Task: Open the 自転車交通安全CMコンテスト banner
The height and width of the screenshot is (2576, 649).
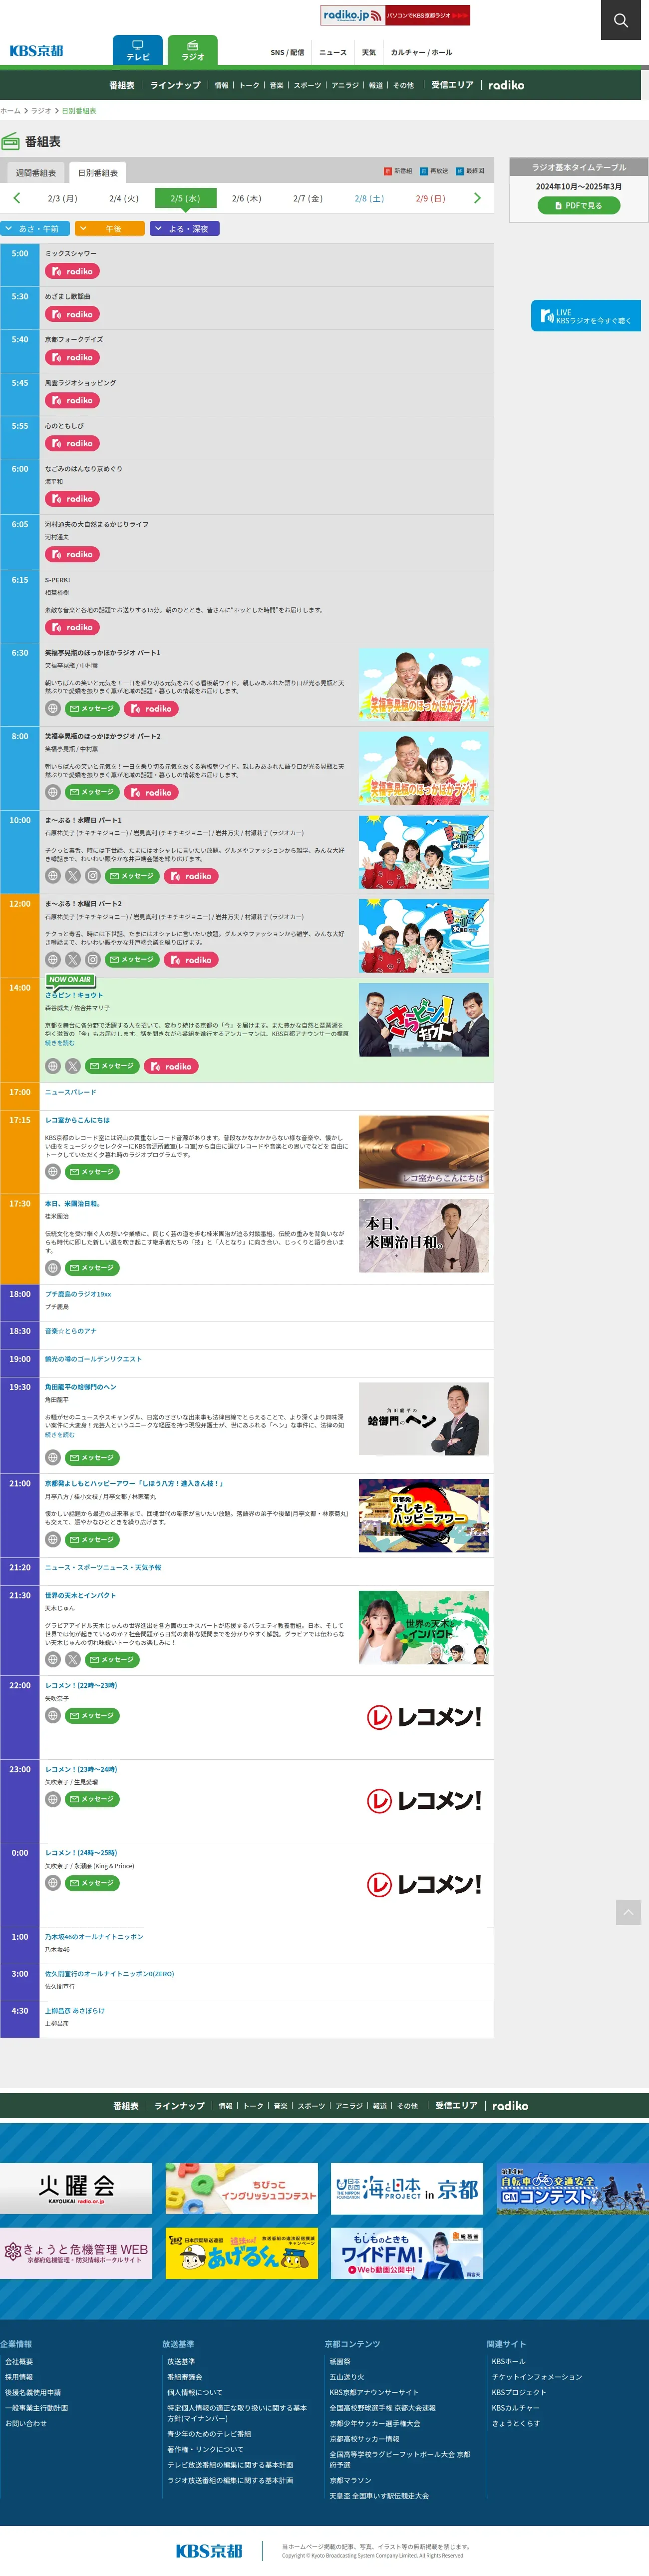Action: 572,2188
